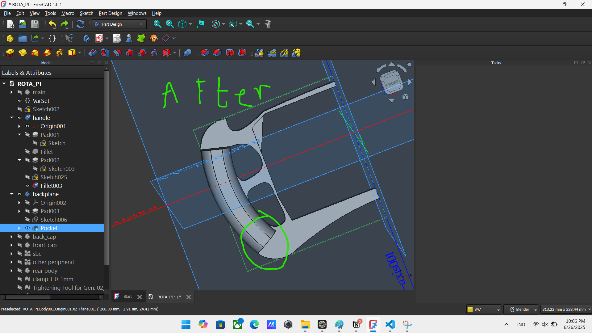Click the Fillet tool icon
Viewport: 592px width, 333px height.
click(205, 53)
